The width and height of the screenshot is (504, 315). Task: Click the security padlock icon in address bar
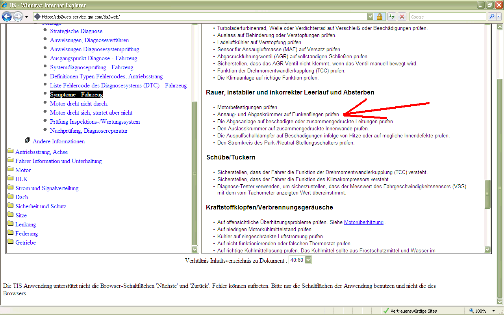(x=380, y=17)
